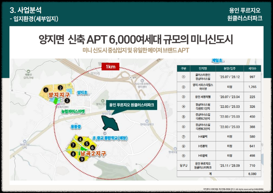The height and width of the screenshot is (193, 273).
Task: Click map marker 3 near 양지지구
Action: 67,100
